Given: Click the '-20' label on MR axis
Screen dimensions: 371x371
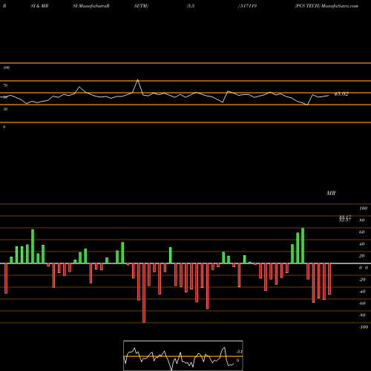Looking at the screenshot, I should [362, 280].
